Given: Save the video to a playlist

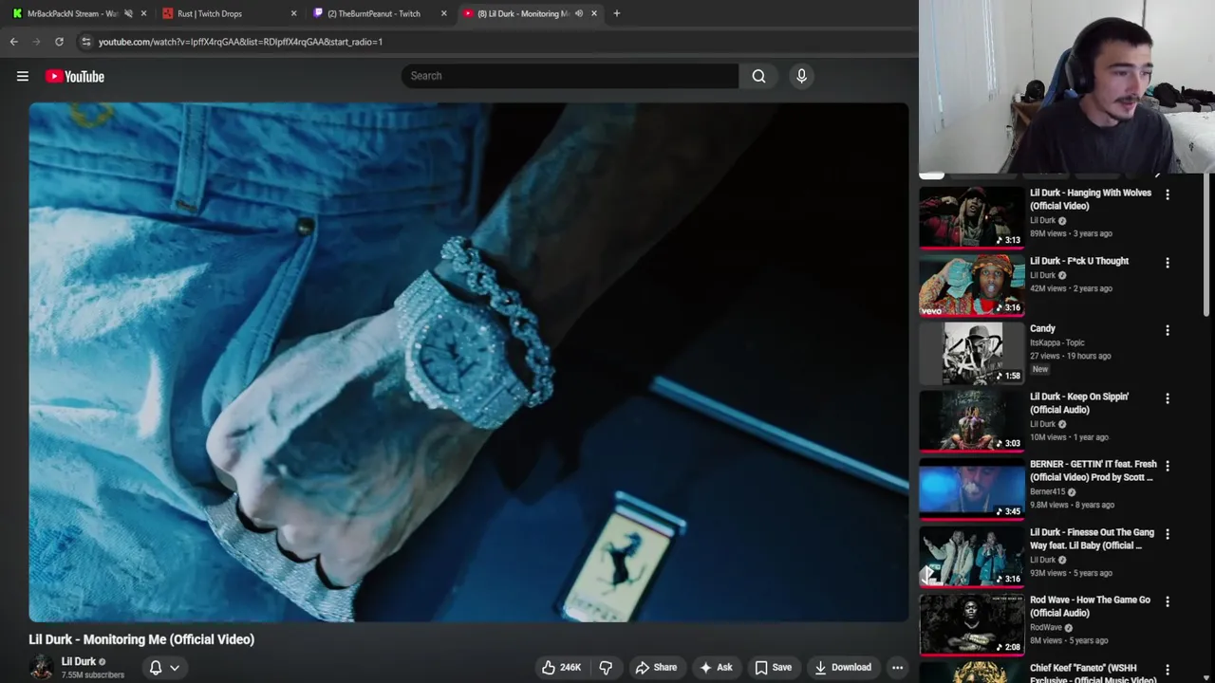Looking at the screenshot, I should (x=773, y=667).
